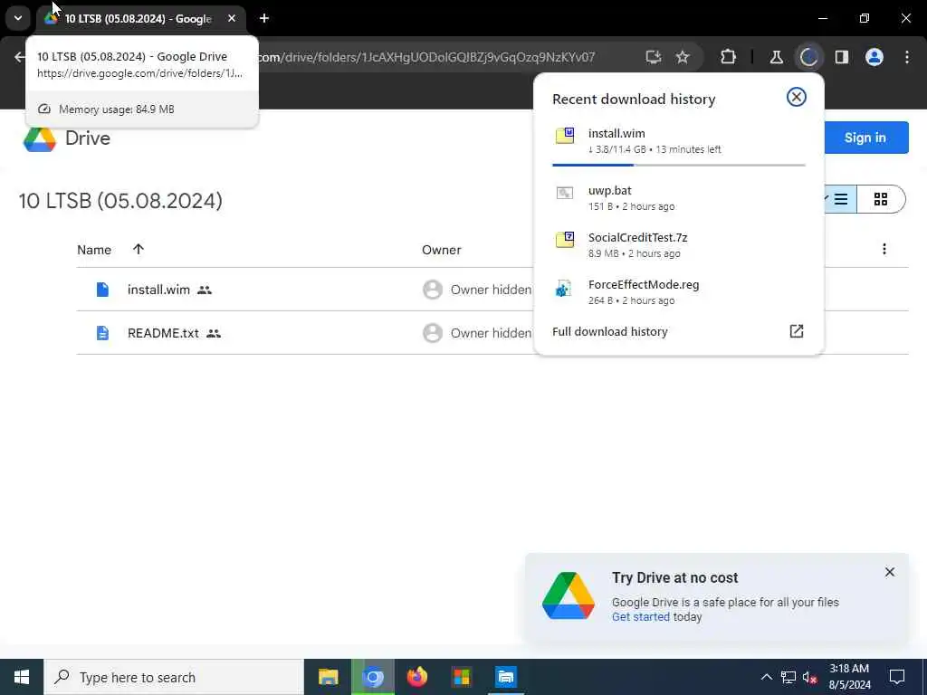This screenshot has height=695, width=927.
Task: Sort by Name column header
Action: click(94, 250)
